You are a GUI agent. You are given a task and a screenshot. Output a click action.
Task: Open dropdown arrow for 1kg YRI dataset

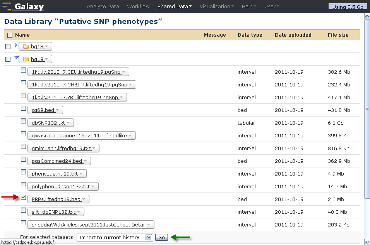coord(121,97)
